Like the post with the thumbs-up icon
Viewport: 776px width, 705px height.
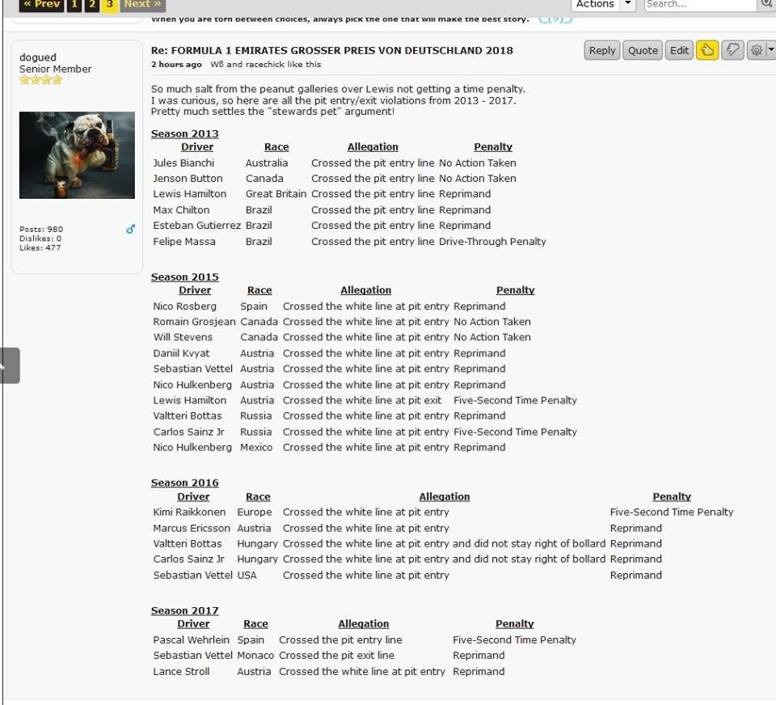pos(707,50)
